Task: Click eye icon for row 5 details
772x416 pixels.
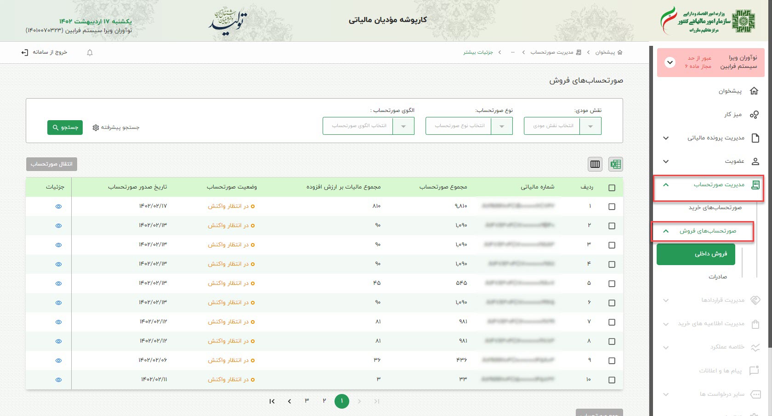Action: [x=58, y=284]
